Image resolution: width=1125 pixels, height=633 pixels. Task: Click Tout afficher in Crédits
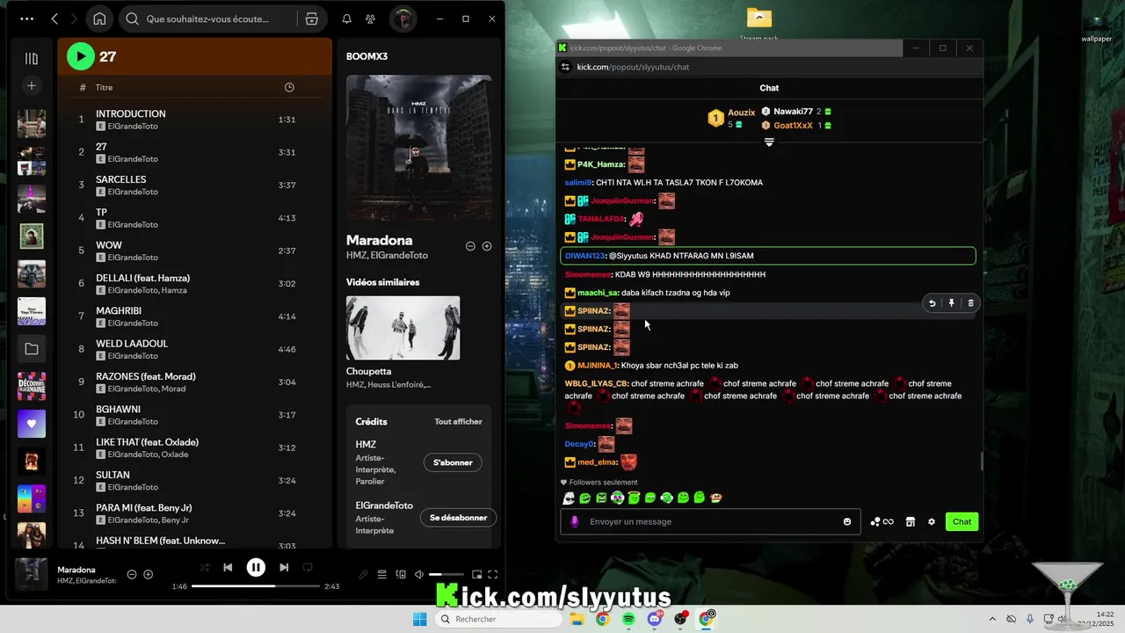[458, 422]
